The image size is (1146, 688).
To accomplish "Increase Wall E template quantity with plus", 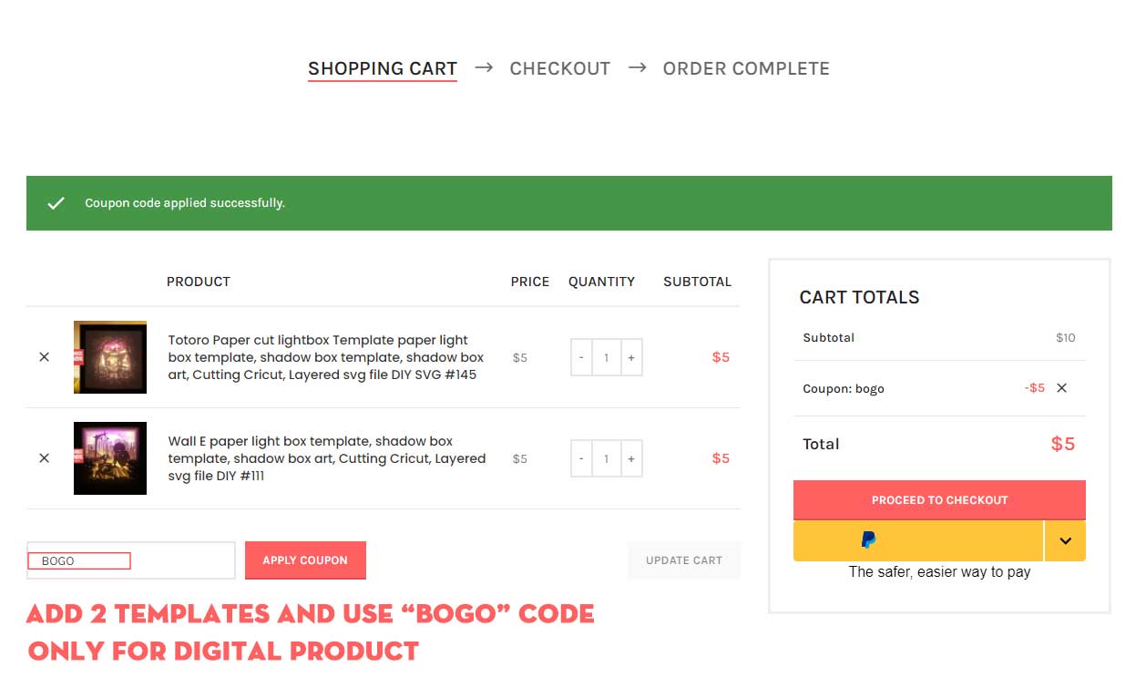I will click(x=631, y=458).
